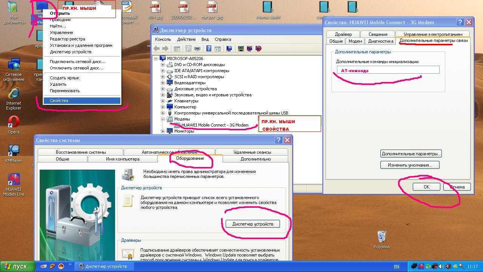Choose Свойства in the context menu
The image size is (483, 272).
click(82, 100)
